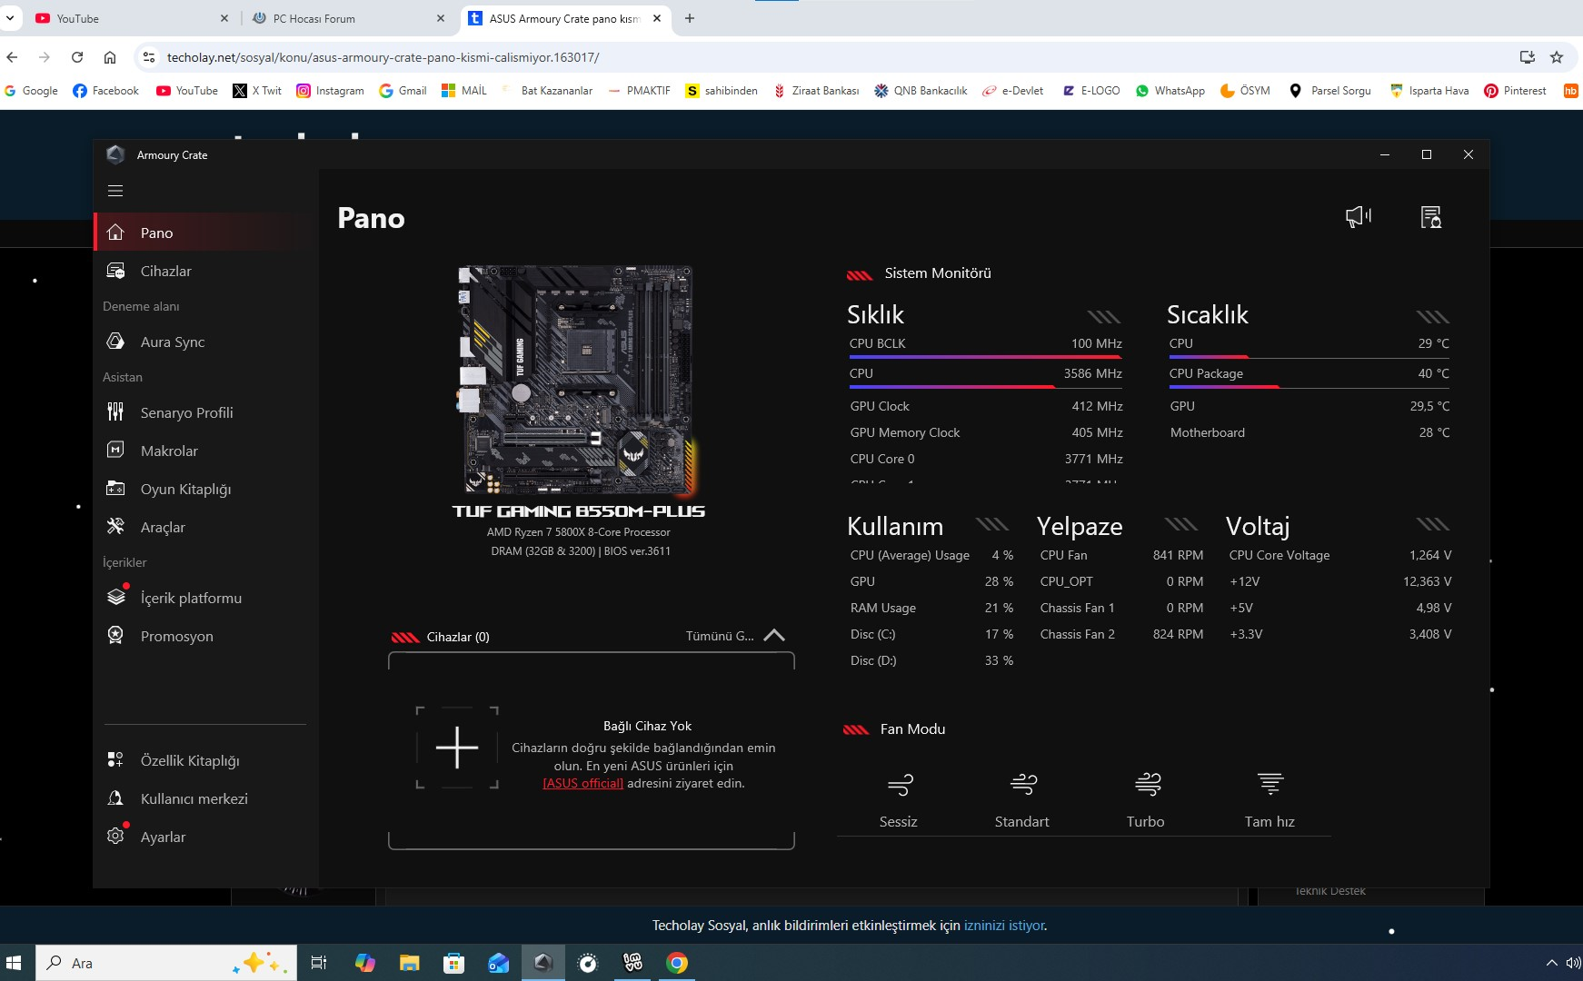Image resolution: width=1583 pixels, height=981 pixels.
Task: Click the CPU Core Voltage value 1,264 V
Action: 1430,555
